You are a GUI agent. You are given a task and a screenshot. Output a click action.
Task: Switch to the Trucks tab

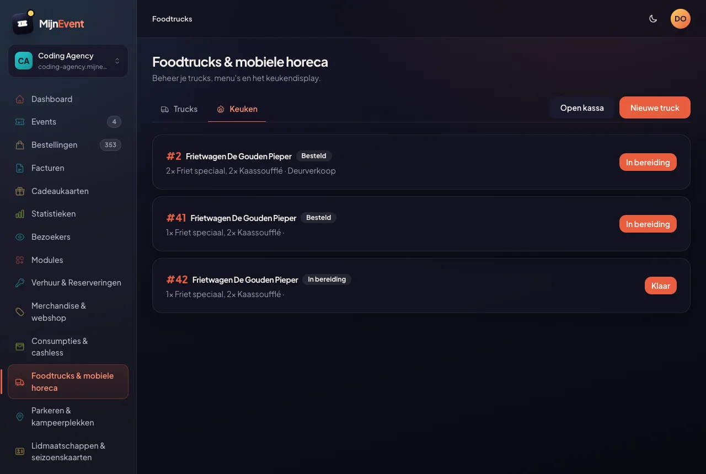[179, 109]
